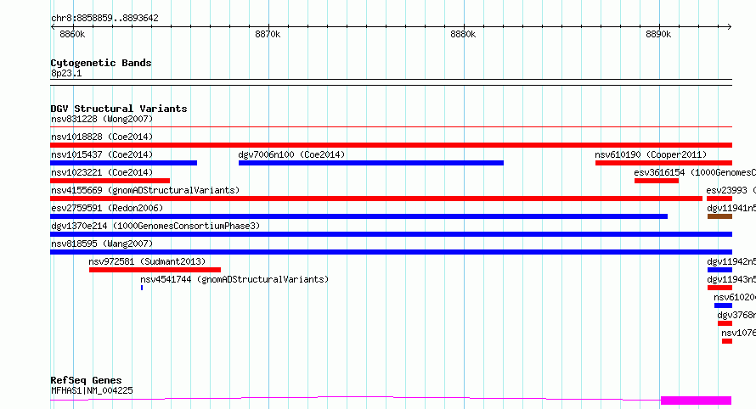This screenshot has height=409, width=756.
Task: Click the nsv4541744 small blue marker
Action: (142, 288)
